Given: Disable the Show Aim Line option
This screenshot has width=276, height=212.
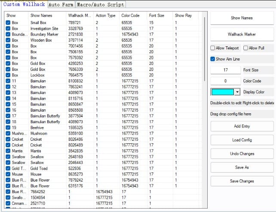Looking at the screenshot, I should (213, 59).
